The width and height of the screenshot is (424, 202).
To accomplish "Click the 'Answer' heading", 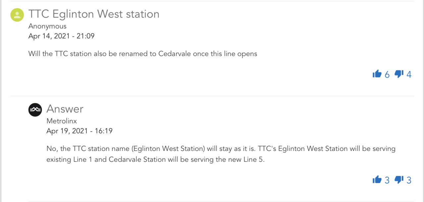I will tap(65, 109).
